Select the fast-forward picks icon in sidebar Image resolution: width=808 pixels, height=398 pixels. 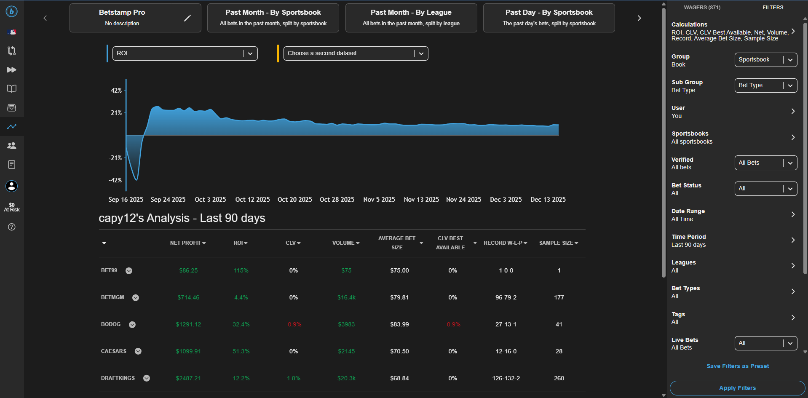pyautogui.click(x=11, y=70)
